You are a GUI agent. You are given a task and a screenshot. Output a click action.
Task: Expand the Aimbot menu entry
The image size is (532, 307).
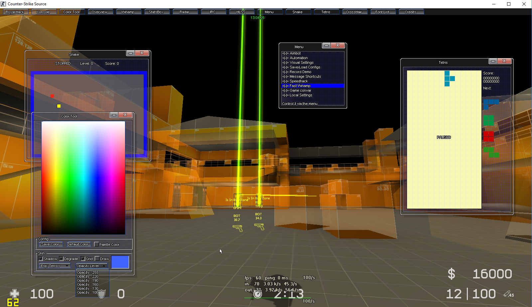(x=313, y=53)
